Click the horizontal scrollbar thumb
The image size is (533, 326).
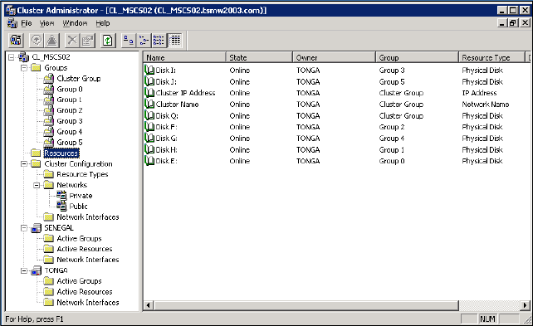pyautogui.click(x=306, y=305)
